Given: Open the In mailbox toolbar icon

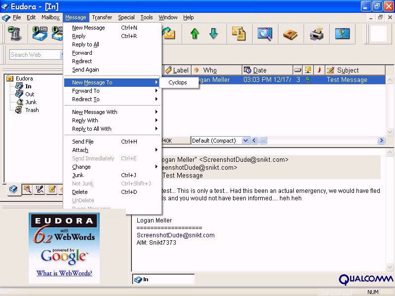Looking at the screenshot, I should [x=40, y=34].
